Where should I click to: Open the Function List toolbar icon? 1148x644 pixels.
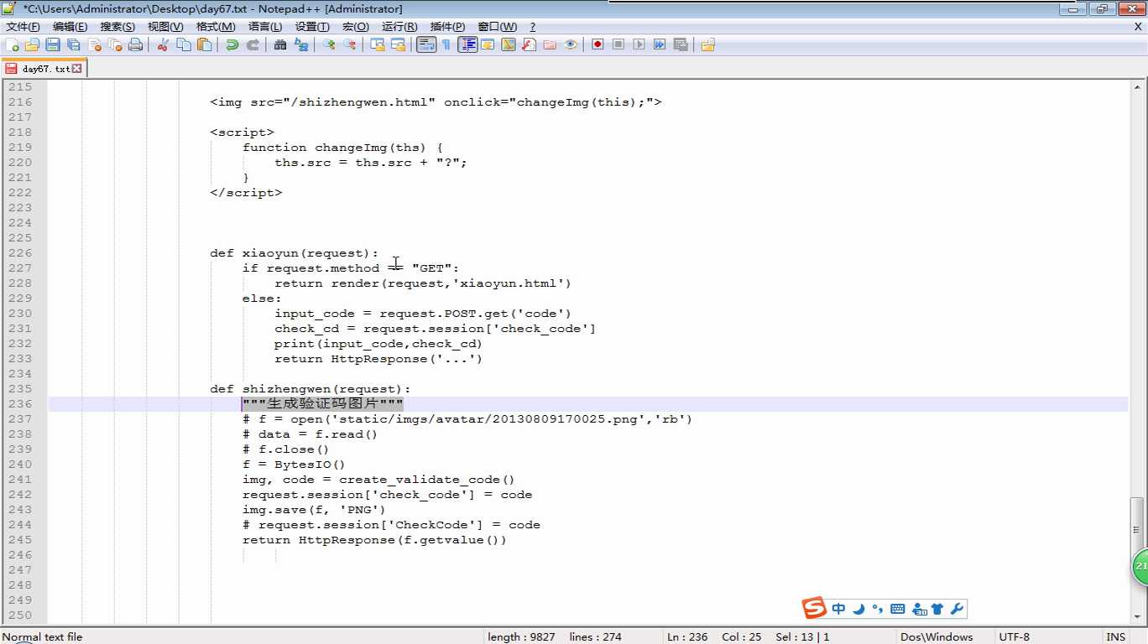tap(529, 44)
